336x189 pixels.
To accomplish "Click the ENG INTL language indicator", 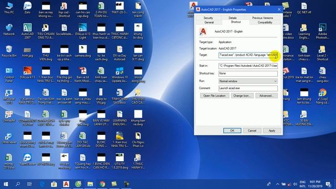I will 302,184.
